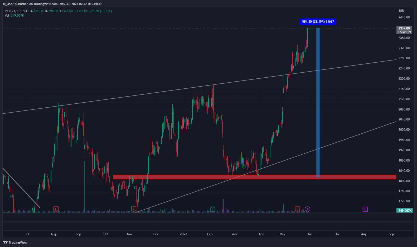Click the 1920.00 price axis label
Screen dimensions: 417x247
pos(404,150)
